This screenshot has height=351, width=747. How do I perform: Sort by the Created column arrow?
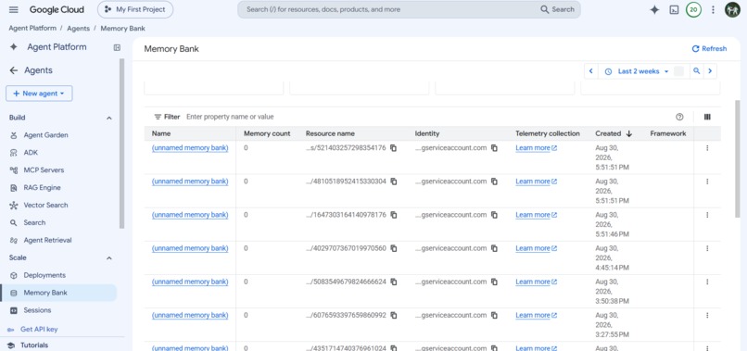(x=629, y=134)
